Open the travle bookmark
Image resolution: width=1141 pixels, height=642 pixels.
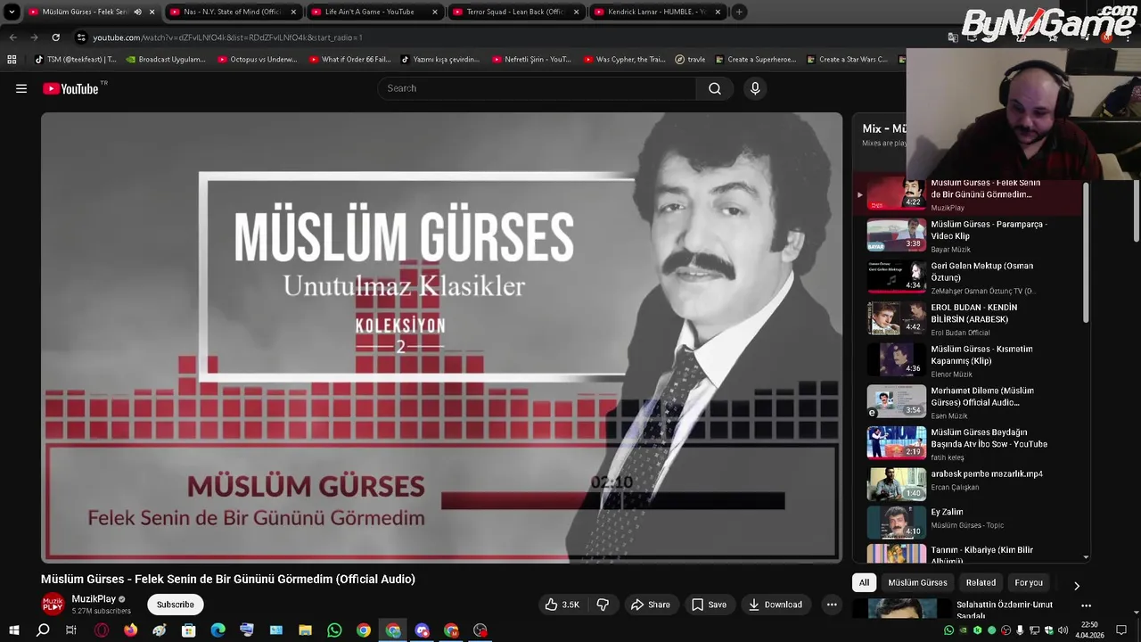(x=690, y=59)
